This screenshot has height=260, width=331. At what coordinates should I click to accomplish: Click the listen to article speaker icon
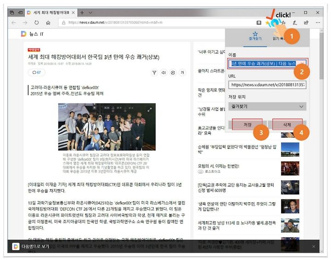click(x=164, y=73)
